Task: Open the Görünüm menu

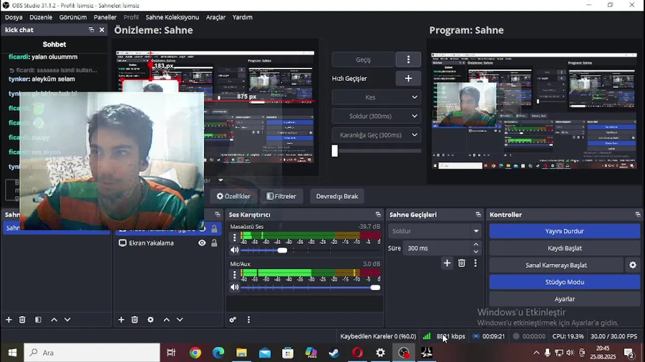Action: coord(73,17)
